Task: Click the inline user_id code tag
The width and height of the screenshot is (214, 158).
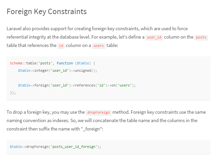Action: point(154,37)
